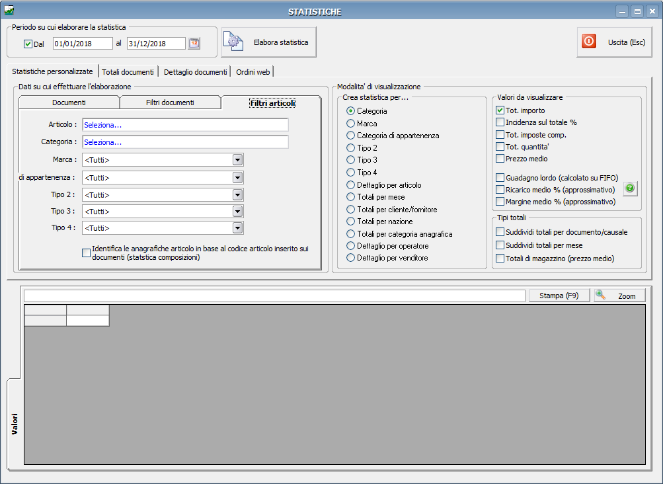This screenshot has width=663, height=484.
Task: Click the application icon in title bar
Action: [9, 11]
